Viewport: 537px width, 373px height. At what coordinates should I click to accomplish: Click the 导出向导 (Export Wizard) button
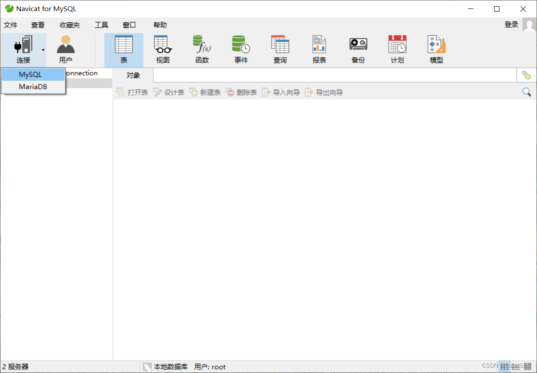coord(324,92)
